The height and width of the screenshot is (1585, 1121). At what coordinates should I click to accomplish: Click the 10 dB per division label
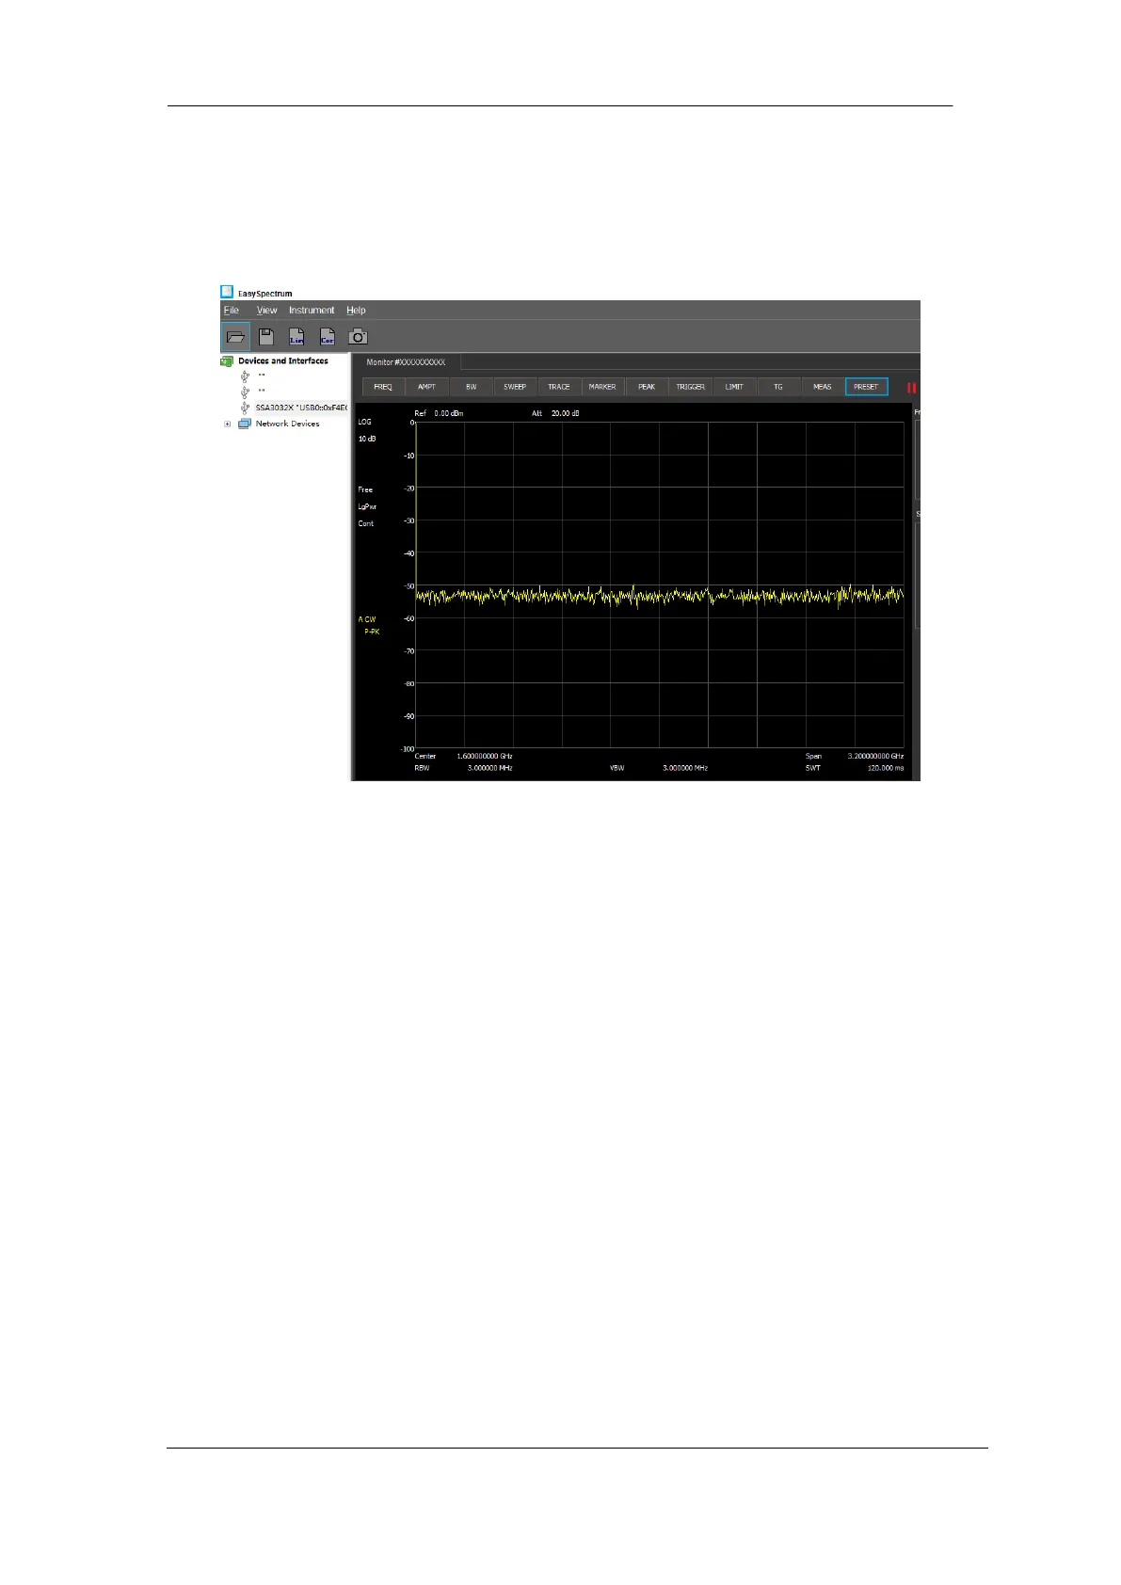tap(367, 439)
